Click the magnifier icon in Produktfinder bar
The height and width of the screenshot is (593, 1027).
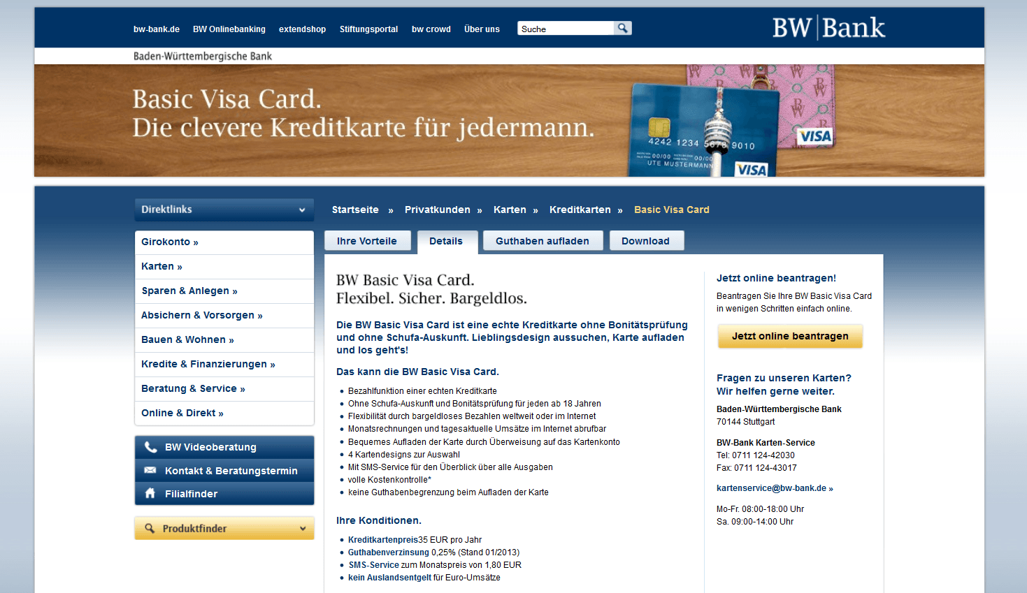[150, 528]
